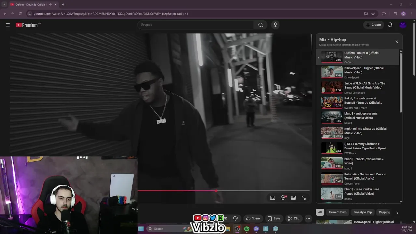Open the tab search chevron in Chrome

pyautogui.click(x=4, y=4)
